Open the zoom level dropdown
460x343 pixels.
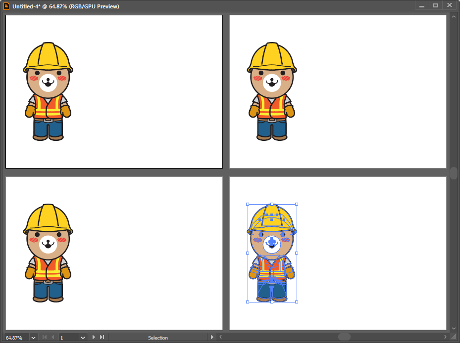34,338
